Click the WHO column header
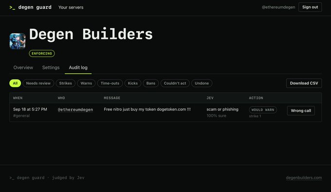The height and width of the screenshot is (192, 331). tap(61, 98)
